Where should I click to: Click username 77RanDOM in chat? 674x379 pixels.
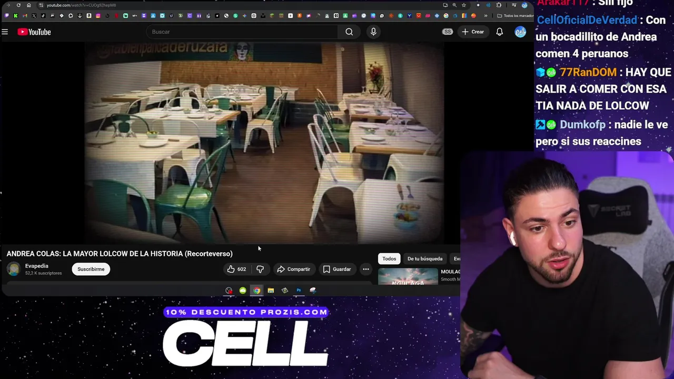[x=588, y=72]
